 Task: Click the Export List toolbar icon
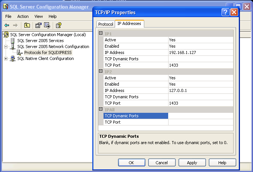click(x=47, y=25)
